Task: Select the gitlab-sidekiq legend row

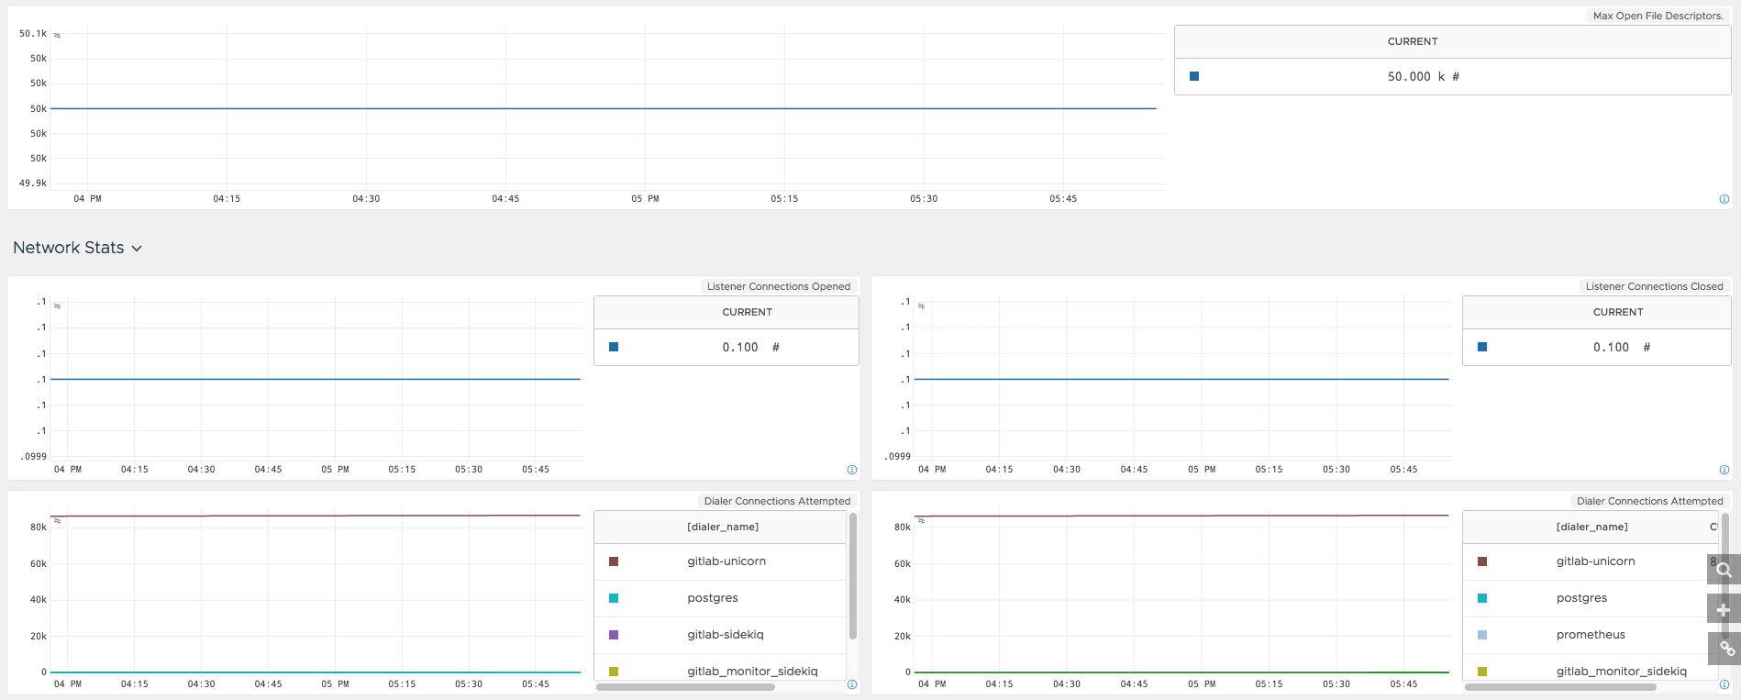Action: tap(720, 635)
